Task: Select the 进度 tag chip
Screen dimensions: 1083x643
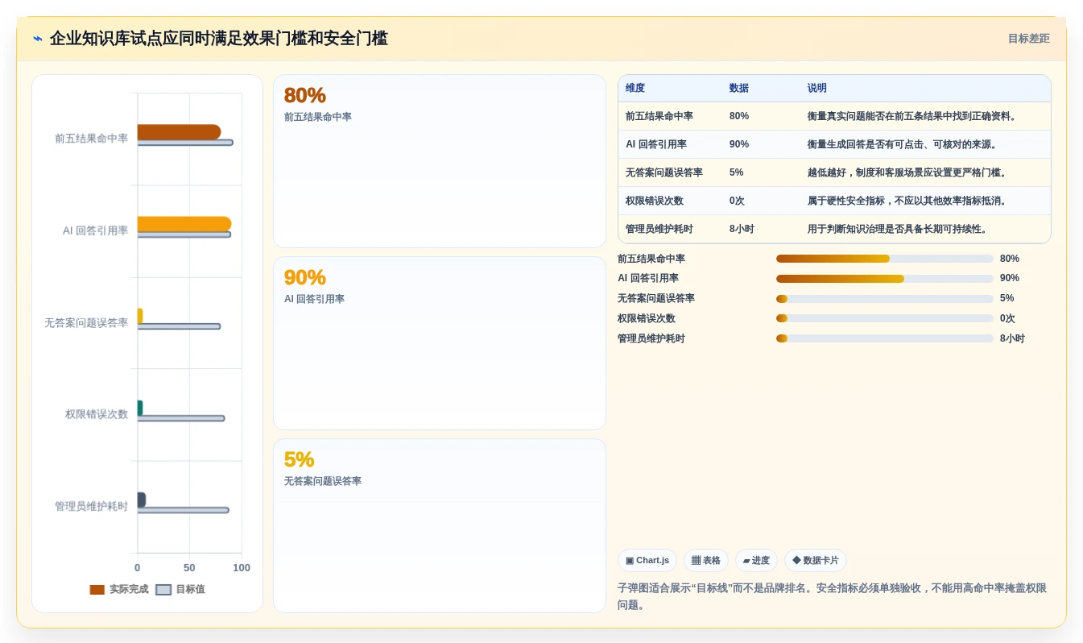Action: (756, 561)
